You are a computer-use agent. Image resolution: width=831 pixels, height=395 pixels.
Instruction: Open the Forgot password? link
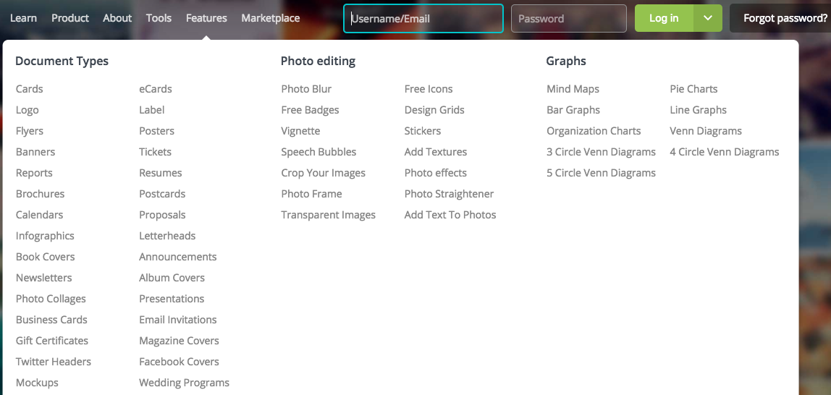click(785, 18)
